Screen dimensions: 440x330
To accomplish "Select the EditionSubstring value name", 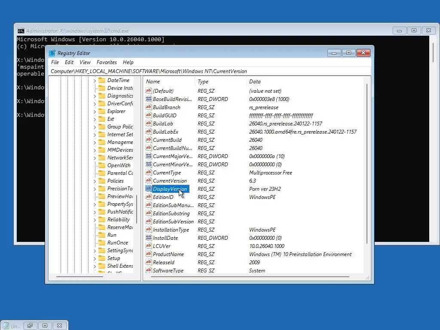I will tap(171, 214).
